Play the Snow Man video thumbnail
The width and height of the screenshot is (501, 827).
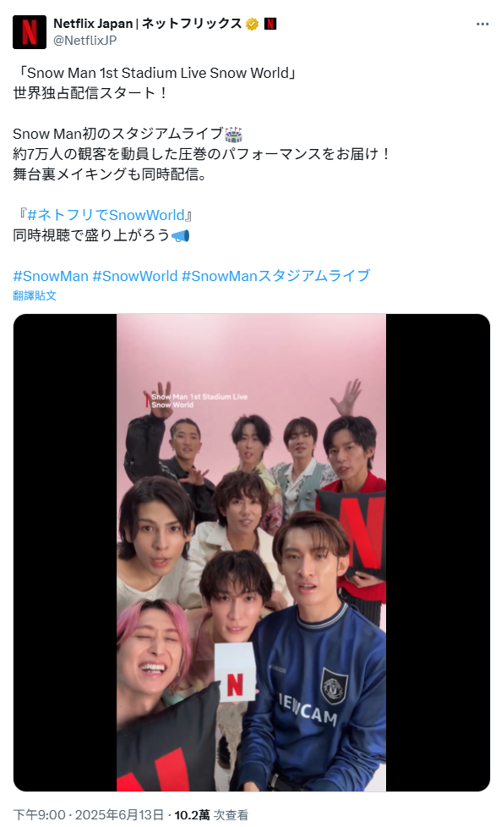251,552
